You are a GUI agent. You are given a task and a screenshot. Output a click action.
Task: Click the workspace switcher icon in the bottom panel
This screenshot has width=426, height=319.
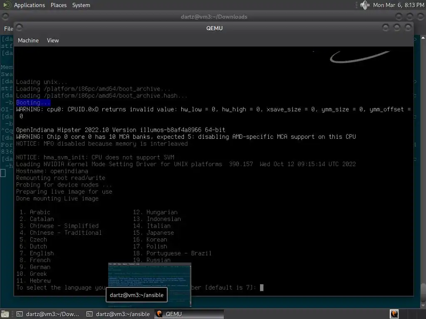click(x=394, y=314)
